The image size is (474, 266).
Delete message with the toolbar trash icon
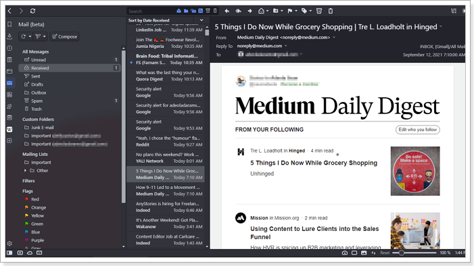(x=331, y=11)
